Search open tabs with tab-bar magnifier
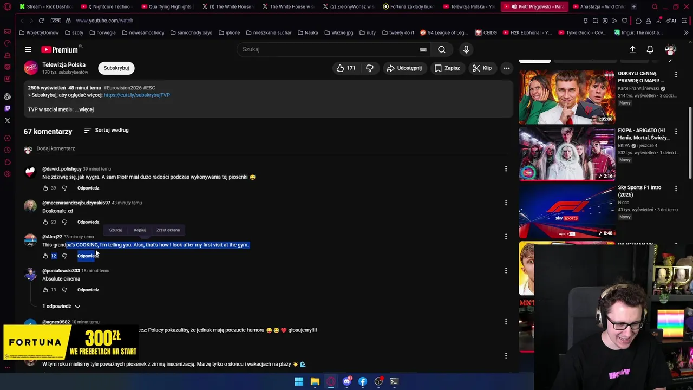The width and height of the screenshot is (693, 390). (655, 6)
